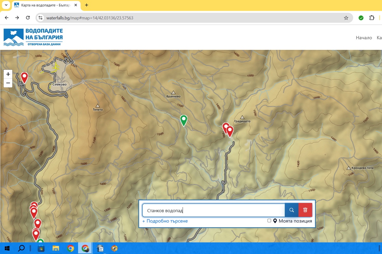Viewport: 382px width, 254px height.
Task: Click the Водопадите на България logo
Action: (33, 37)
